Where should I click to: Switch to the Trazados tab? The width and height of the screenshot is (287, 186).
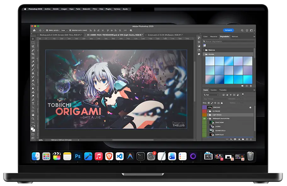(223, 90)
